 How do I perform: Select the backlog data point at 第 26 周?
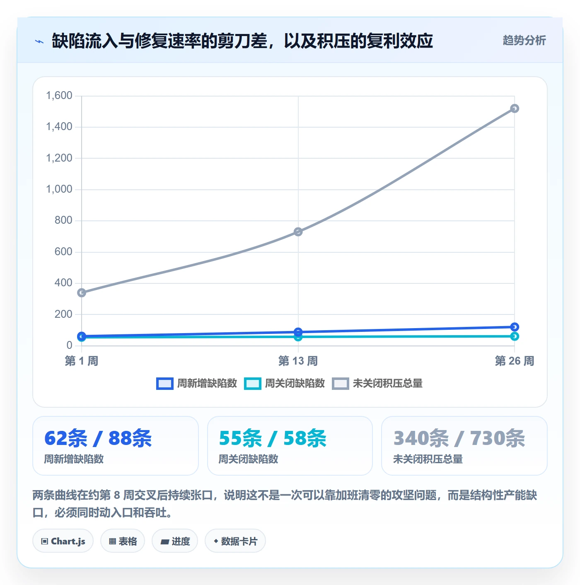coord(515,109)
